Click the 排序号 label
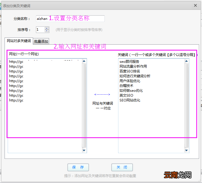 coord(24,30)
